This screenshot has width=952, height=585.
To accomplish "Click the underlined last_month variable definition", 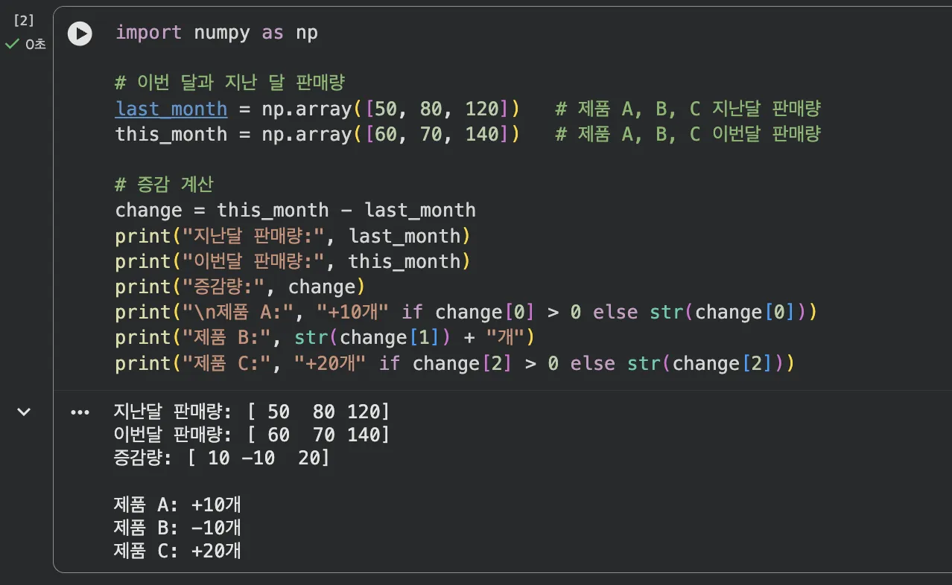I will tap(171, 109).
